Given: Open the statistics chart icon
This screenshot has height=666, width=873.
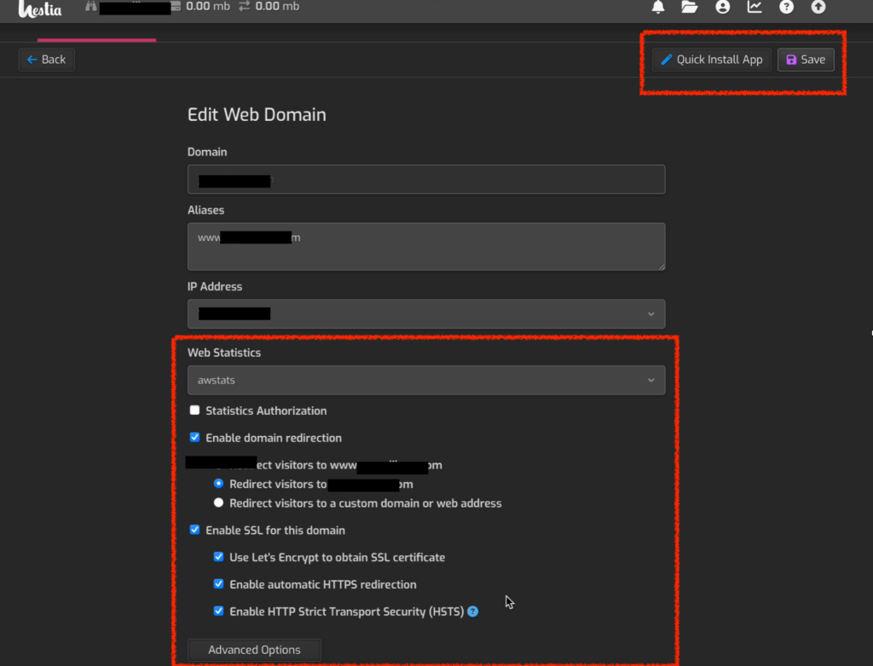Looking at the screenshot, I should coord(754,7).
